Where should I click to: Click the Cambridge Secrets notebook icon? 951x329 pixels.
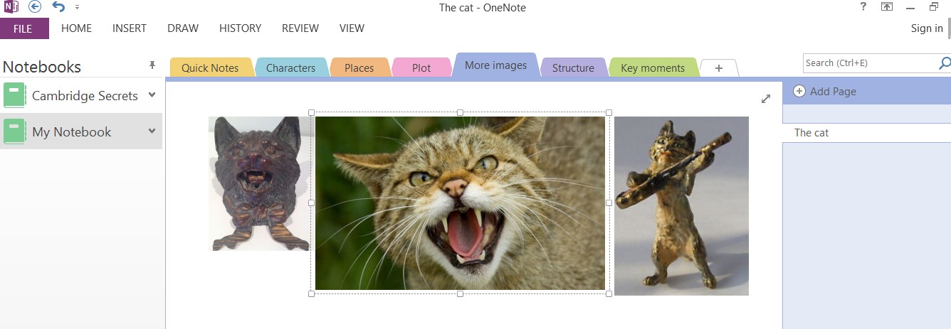tap(14, 95)
